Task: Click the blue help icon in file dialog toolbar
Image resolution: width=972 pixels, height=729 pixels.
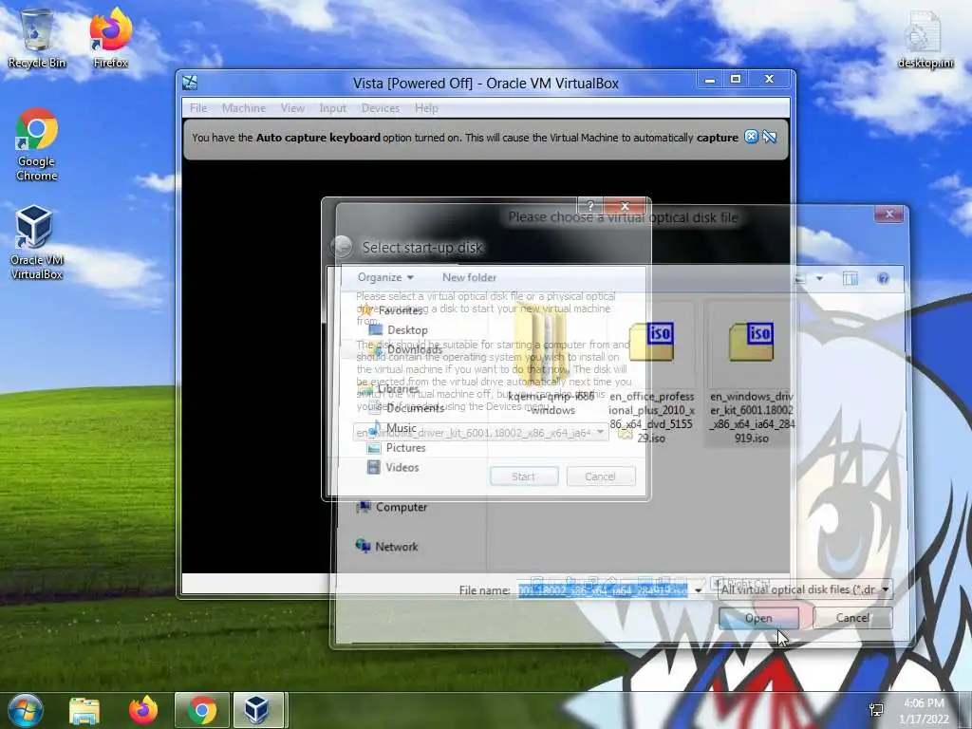Action: 884,278
